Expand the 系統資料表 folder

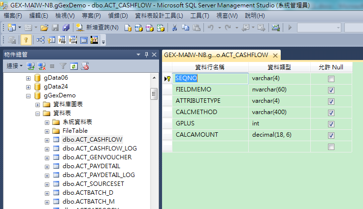click(47, 122)
